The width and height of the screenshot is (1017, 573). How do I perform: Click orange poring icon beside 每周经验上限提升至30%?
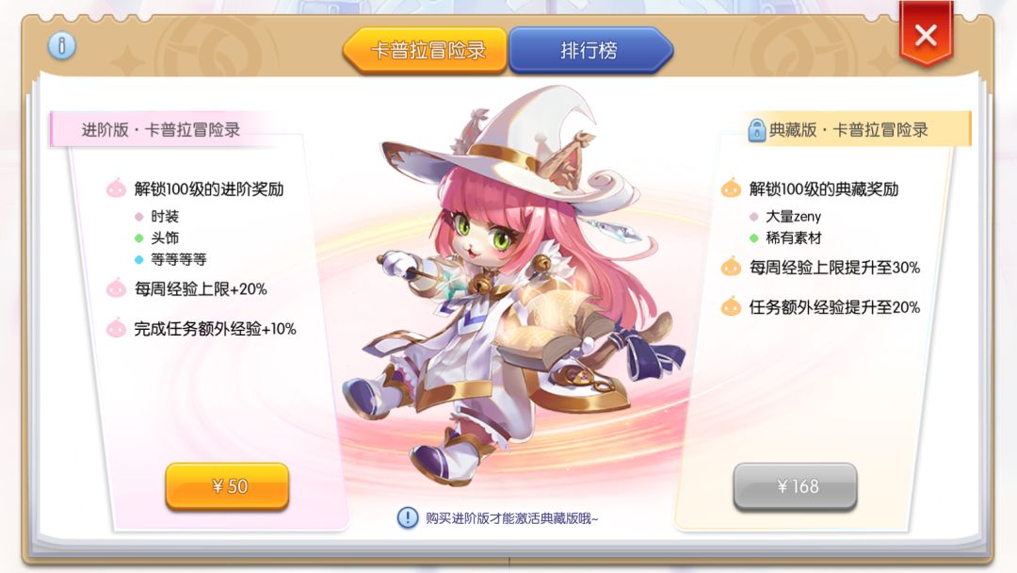click(x=731, y=267)
